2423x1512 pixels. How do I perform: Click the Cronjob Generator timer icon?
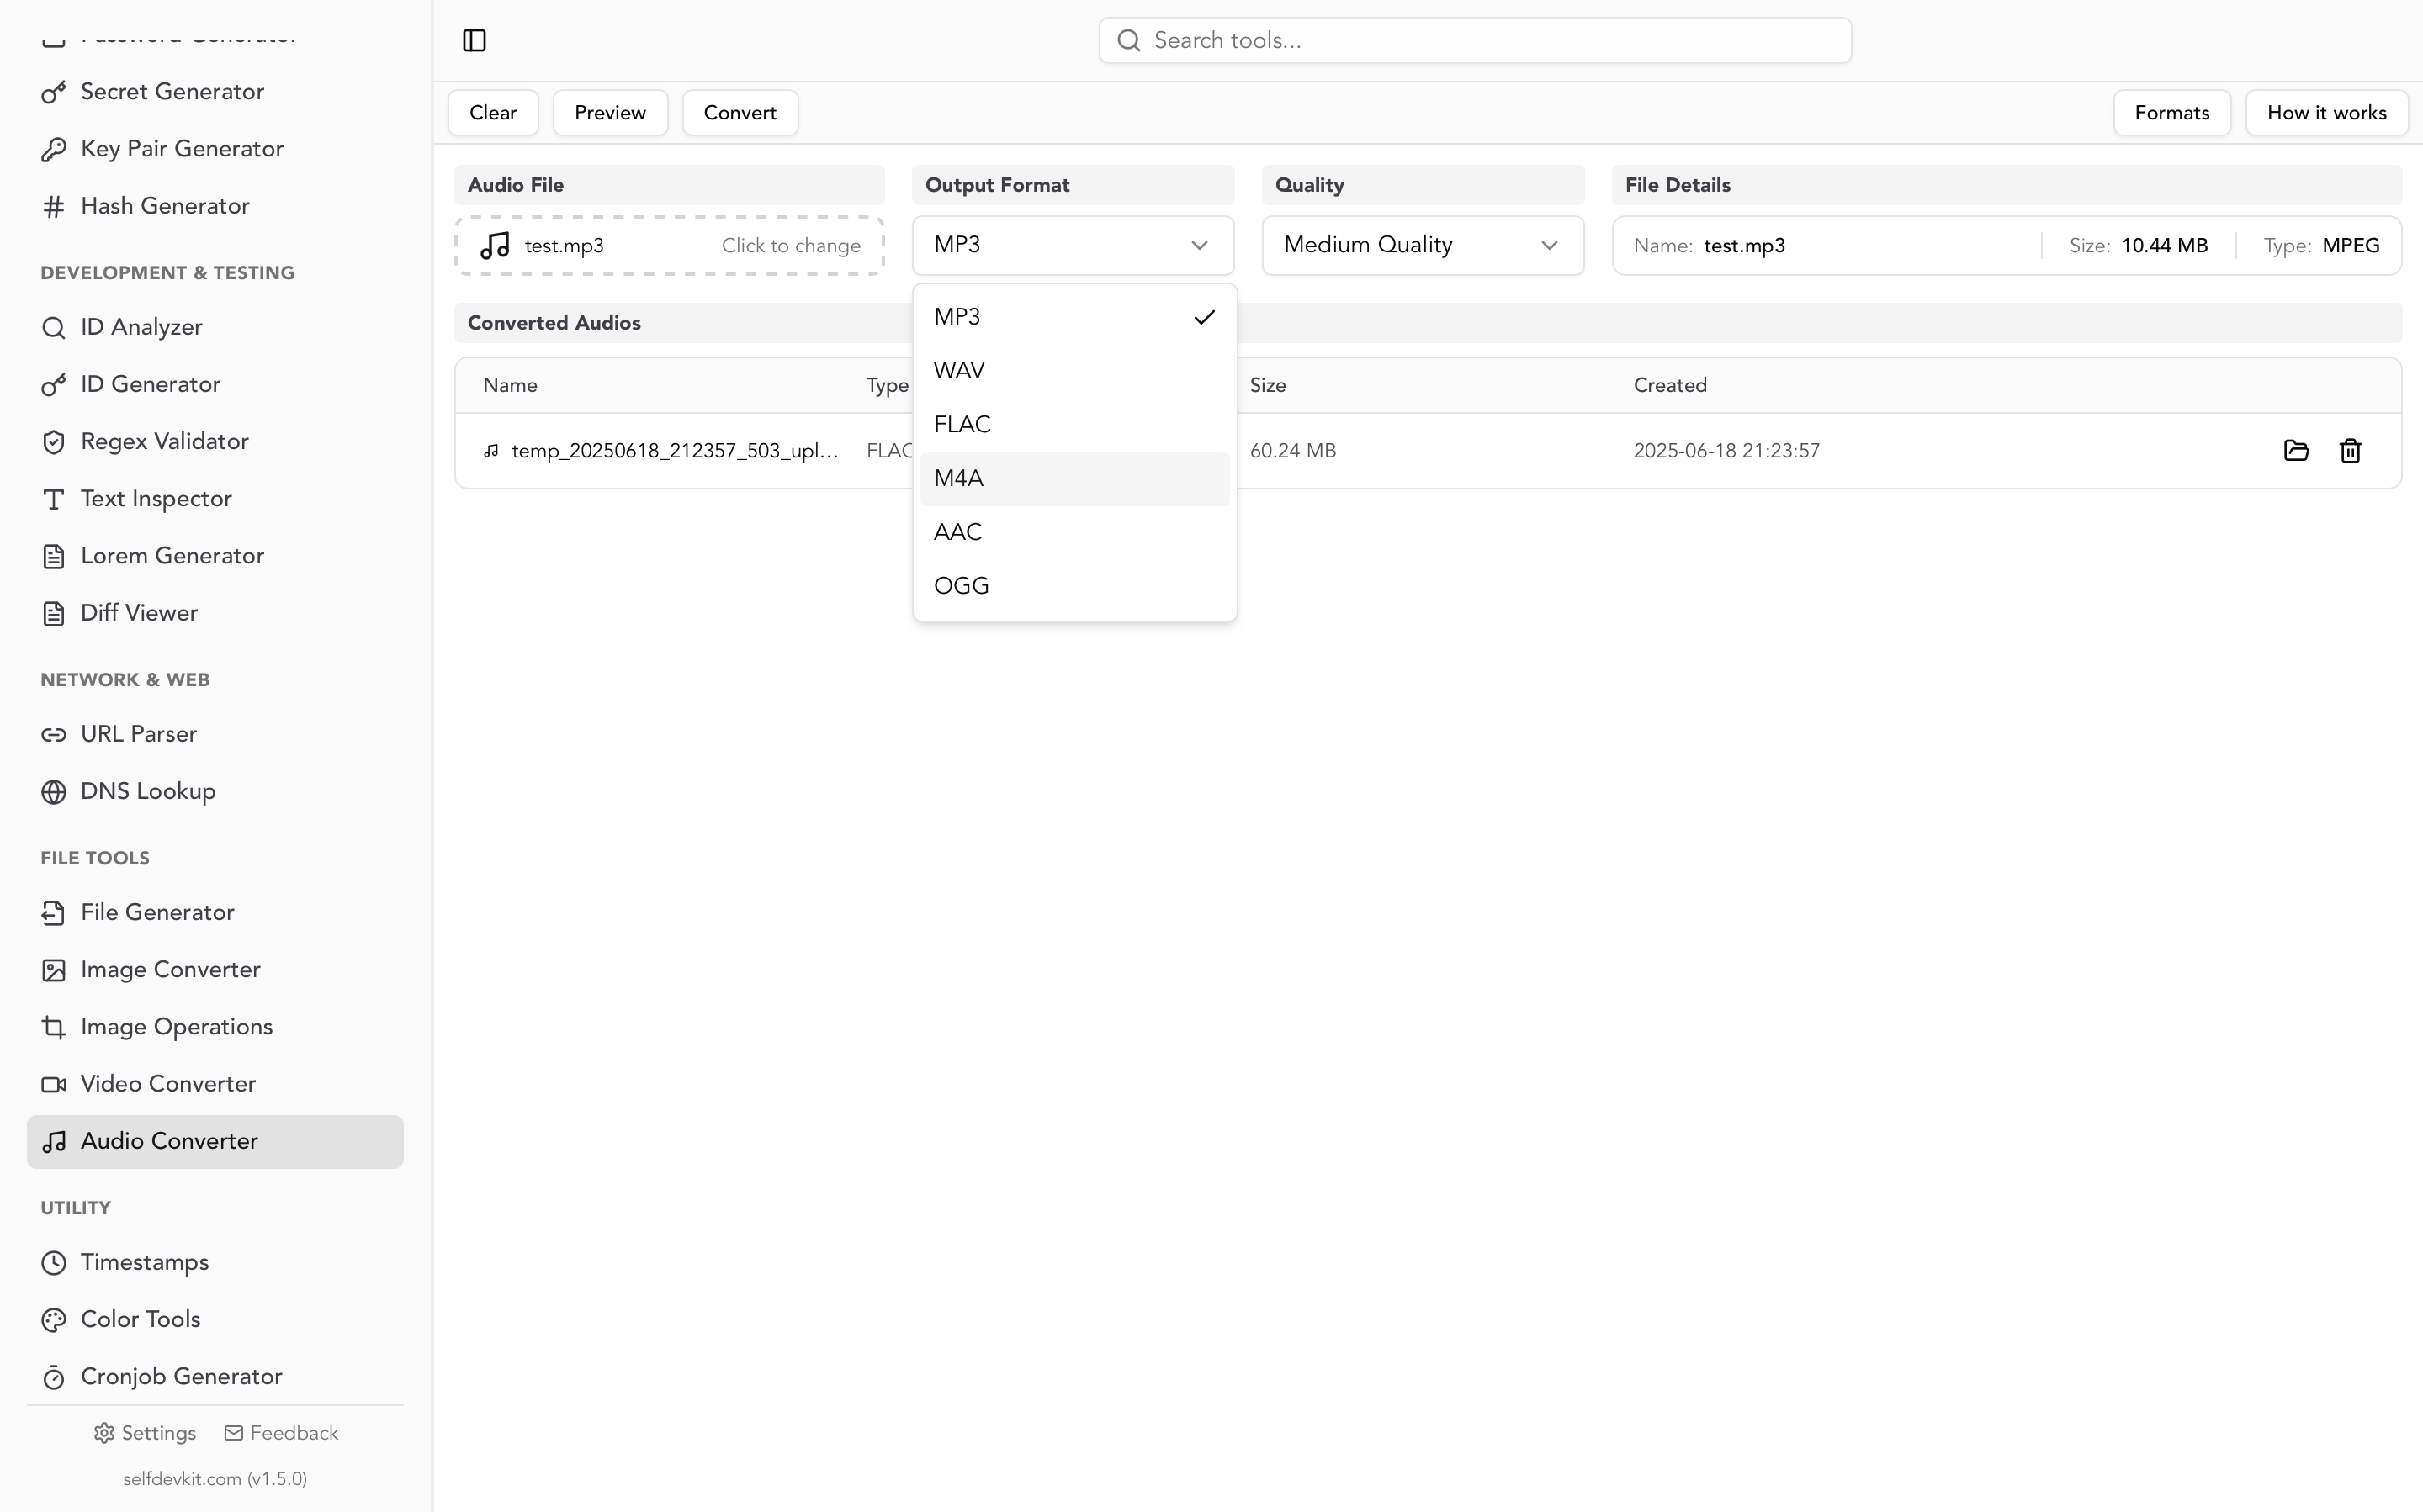click(54, 1377)
